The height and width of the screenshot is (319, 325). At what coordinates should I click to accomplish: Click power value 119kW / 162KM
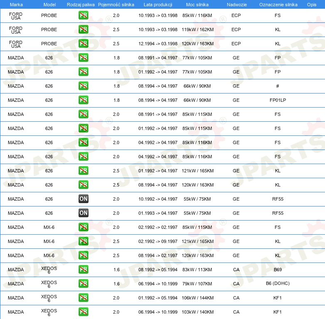[197, 29]
